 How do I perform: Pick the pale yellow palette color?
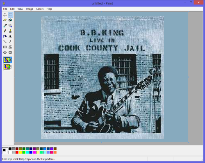coord(38,152)
